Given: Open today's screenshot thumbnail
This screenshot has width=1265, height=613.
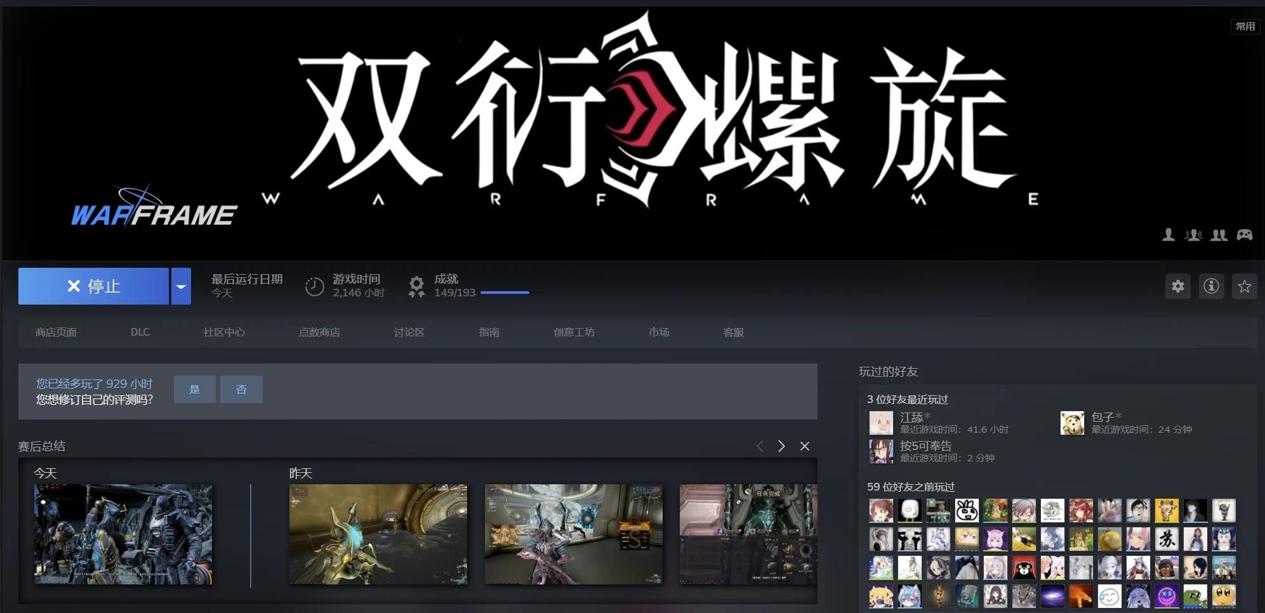Looking at the screenshot, I should click(123, 534).
